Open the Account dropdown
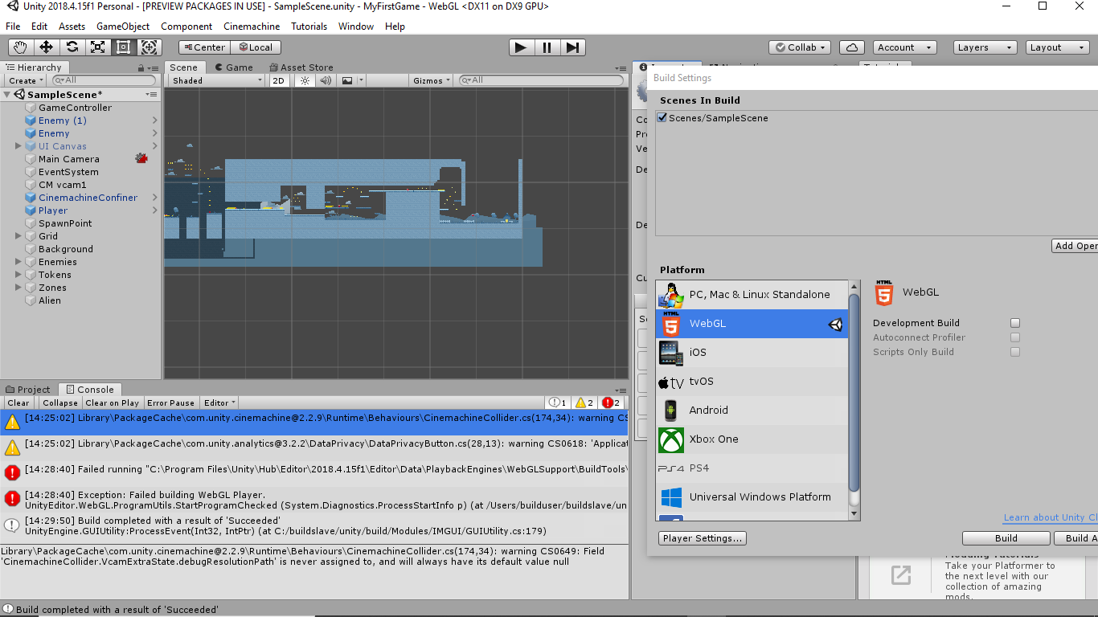Image resolution: width=1098 pixels, height=617 pixels. [x=904, y=47]
